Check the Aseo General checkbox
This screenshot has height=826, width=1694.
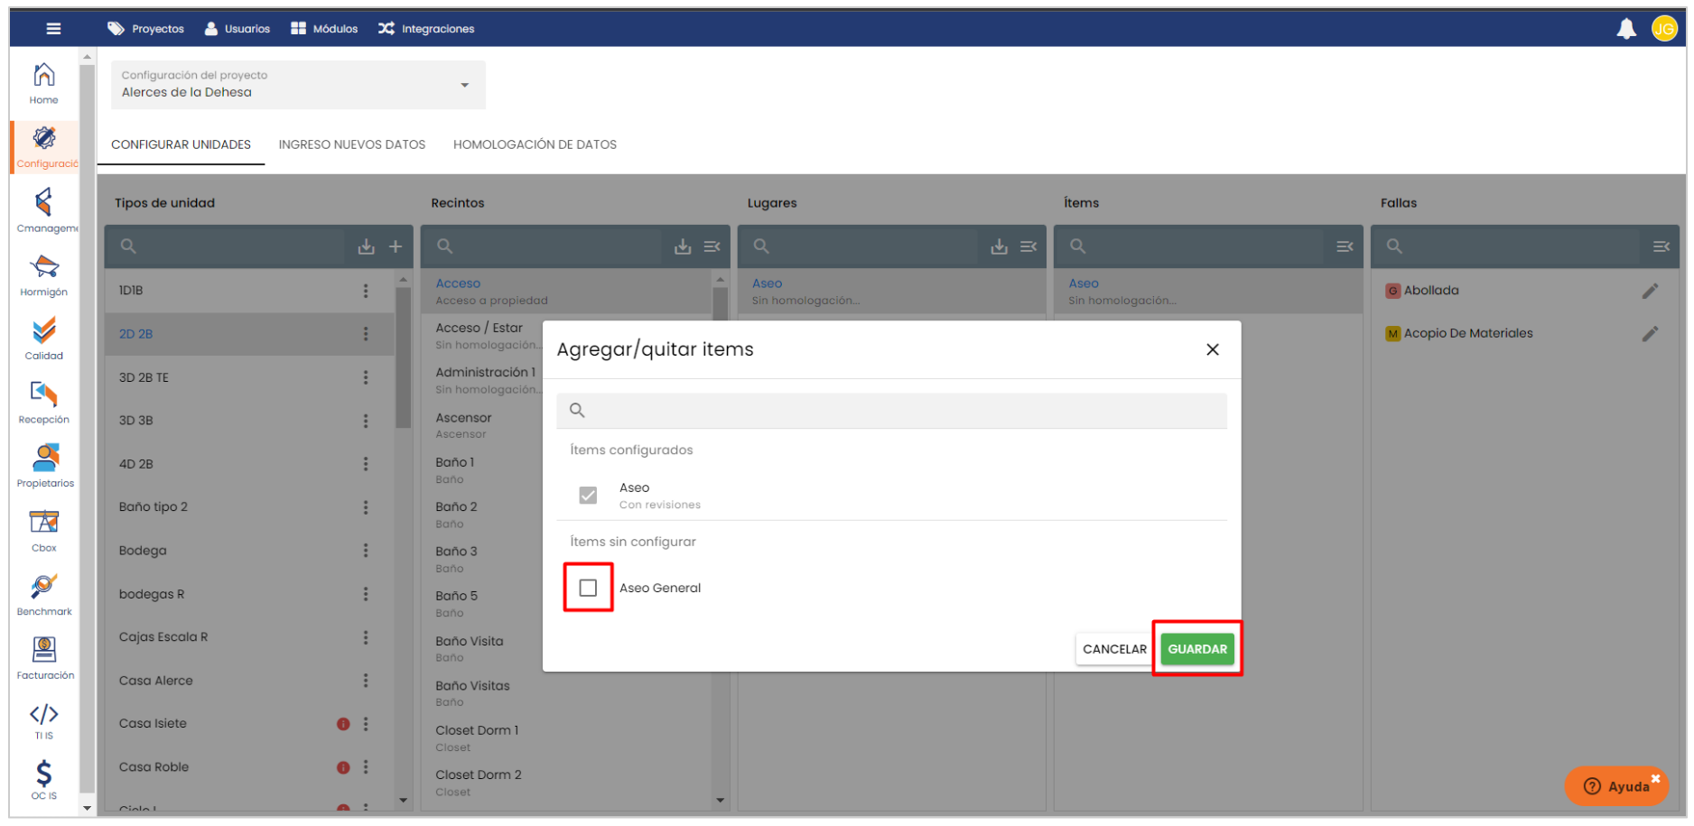[588, 588]
